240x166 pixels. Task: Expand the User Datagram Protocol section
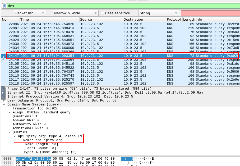coord(4,101)
